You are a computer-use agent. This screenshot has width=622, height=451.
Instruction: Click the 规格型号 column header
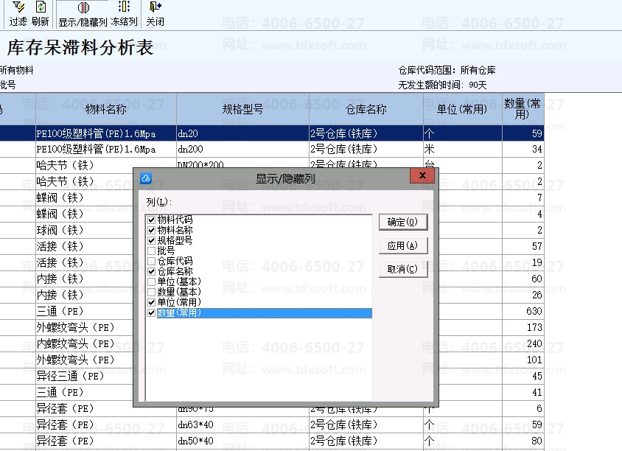click(x=242, y=109)
